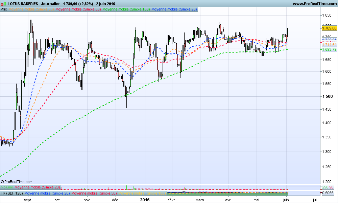
Task: Click the 1 650 price axis label
Action: pos(327,60)
